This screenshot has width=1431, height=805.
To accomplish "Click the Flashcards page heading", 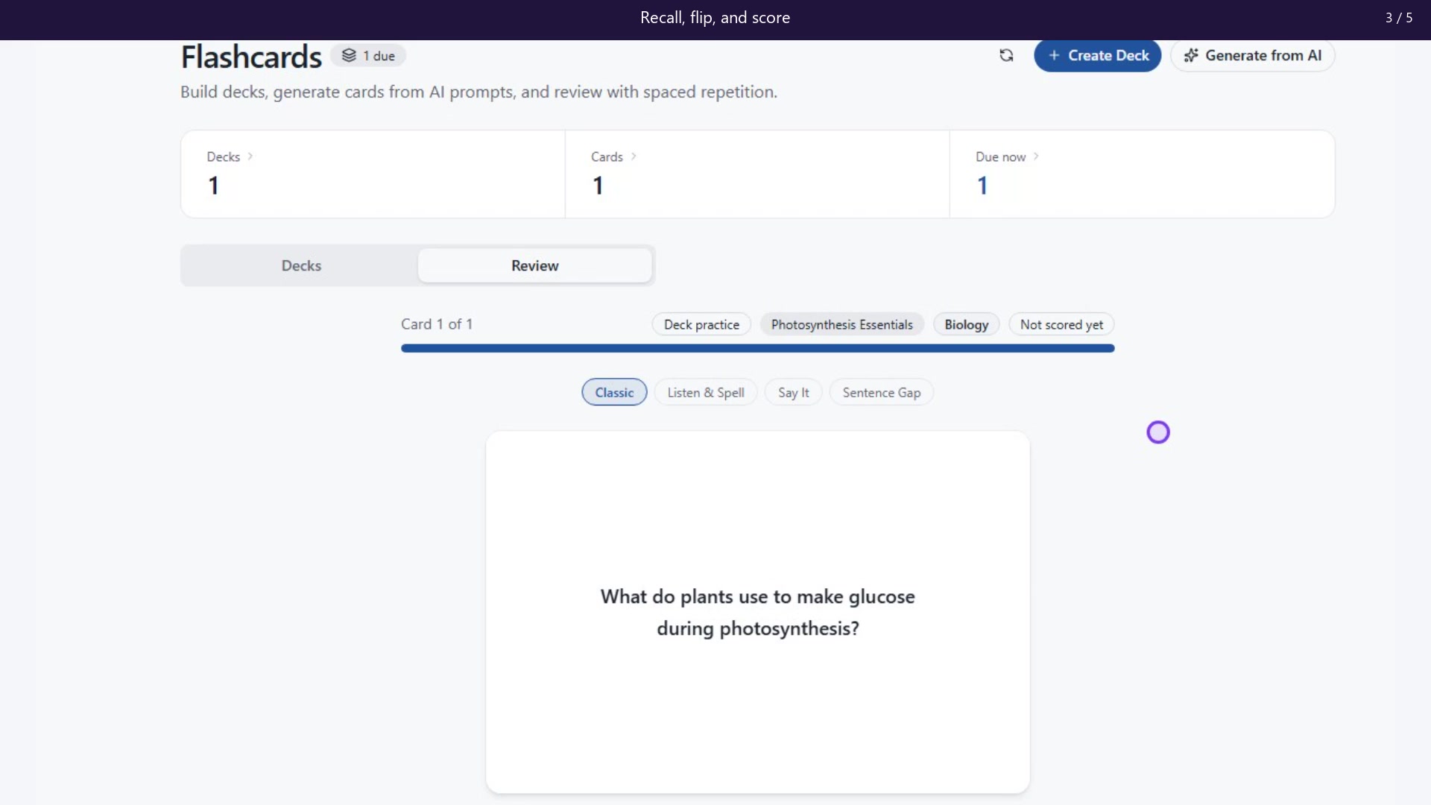I will [x=251, y=57].
